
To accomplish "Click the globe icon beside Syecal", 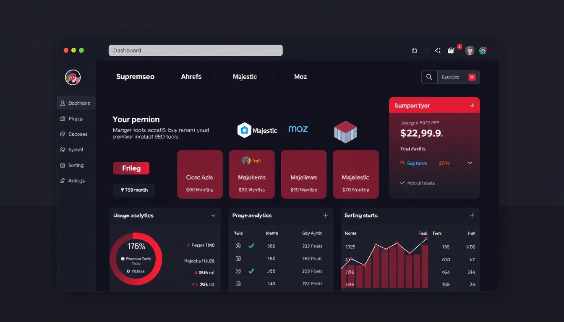I will 63,150.
